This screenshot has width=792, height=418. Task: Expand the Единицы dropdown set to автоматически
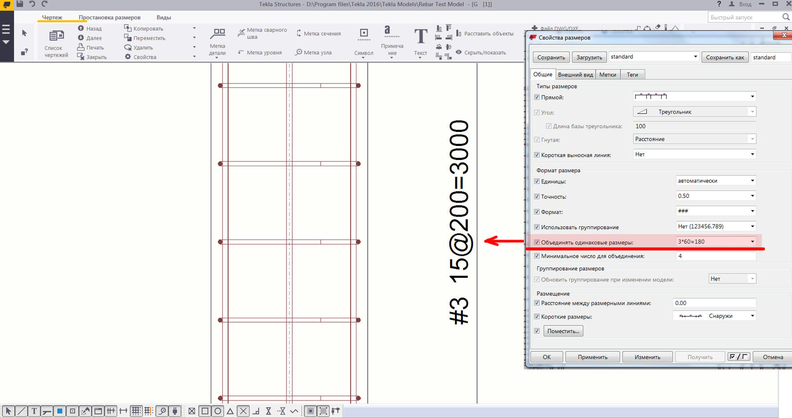(x=752, y=181)
